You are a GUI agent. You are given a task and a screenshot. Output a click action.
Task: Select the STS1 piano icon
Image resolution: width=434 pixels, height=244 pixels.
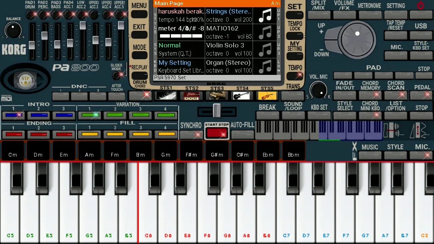(x=166, y=96)
